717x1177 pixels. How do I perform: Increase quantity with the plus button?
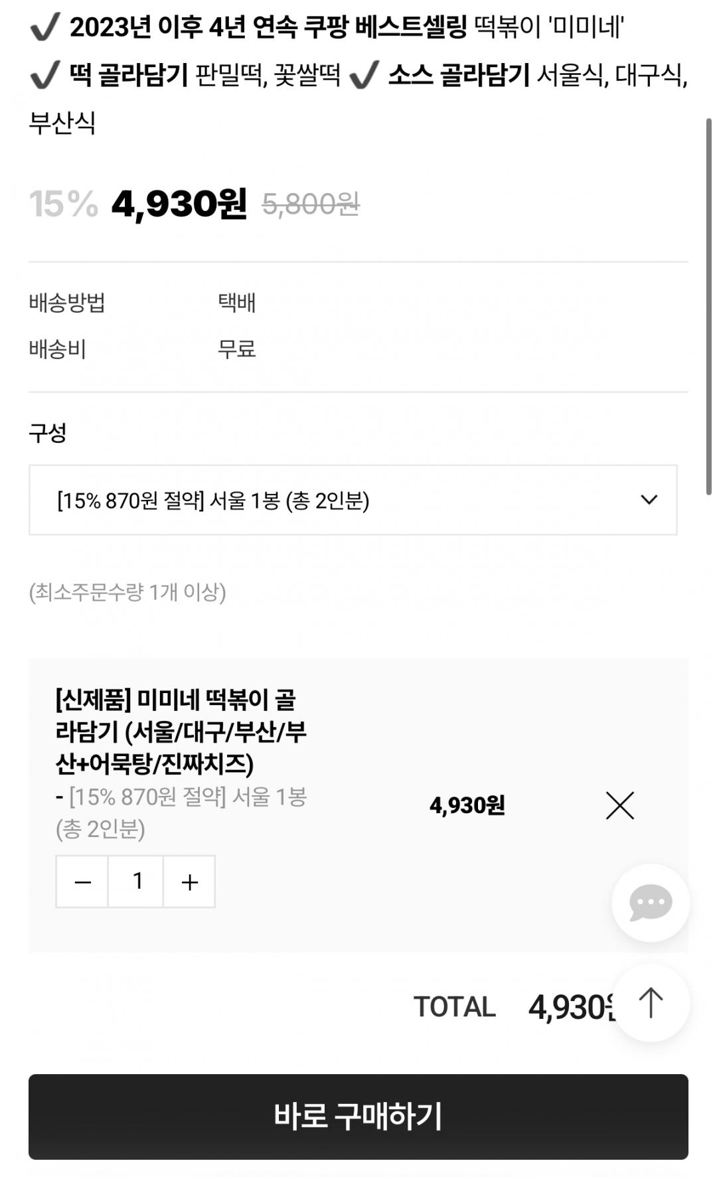tap(189, 882)
